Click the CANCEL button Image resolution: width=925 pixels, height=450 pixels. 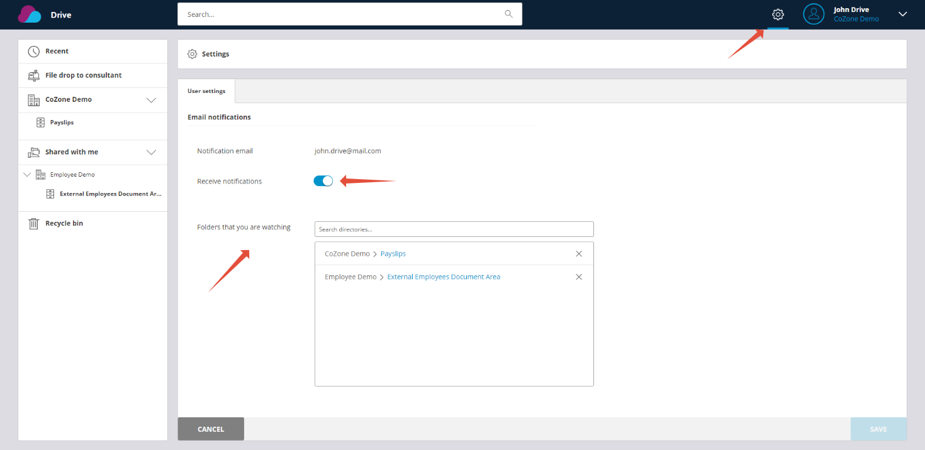click(210, 429)
